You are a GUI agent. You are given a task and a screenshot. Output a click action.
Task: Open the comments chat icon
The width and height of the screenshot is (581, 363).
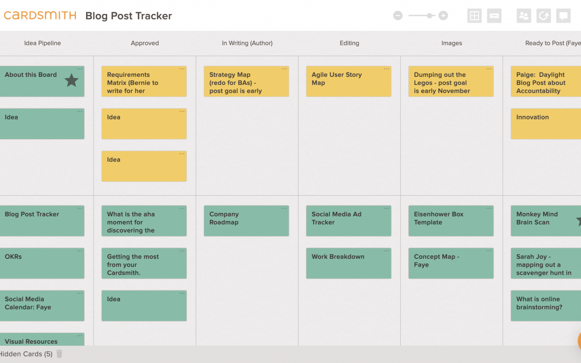click(564, 16)
